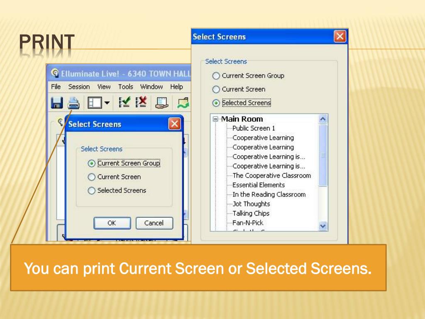The height and width of the screenshot is (319, 425).
Task: Select In the Reading Classroom screen
Action: (x=269, y=194)
